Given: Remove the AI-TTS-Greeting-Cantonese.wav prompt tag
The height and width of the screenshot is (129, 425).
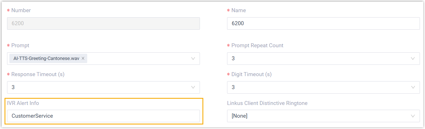Looking at the screenshot, I should click(x=83, y=58).
